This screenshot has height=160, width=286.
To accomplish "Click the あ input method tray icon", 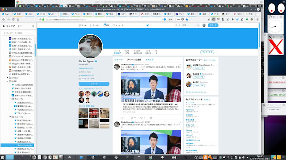I will [206, 157].
